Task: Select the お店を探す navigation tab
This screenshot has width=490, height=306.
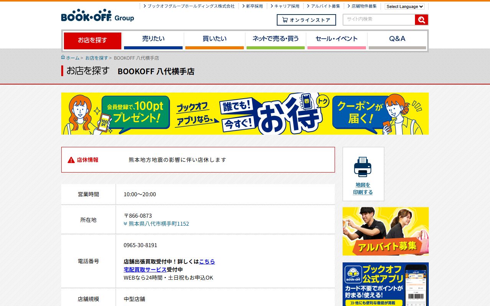Action: click(x=92, y=41)
